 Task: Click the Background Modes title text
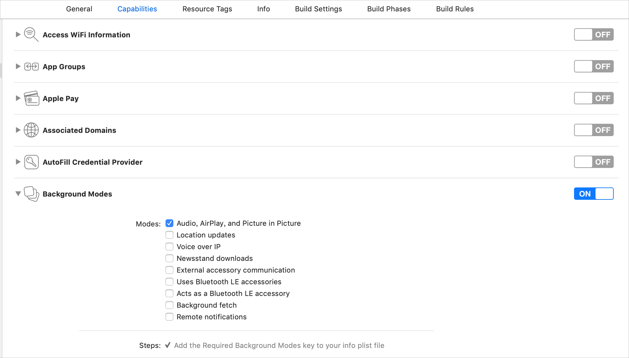(x=77, y=194)
